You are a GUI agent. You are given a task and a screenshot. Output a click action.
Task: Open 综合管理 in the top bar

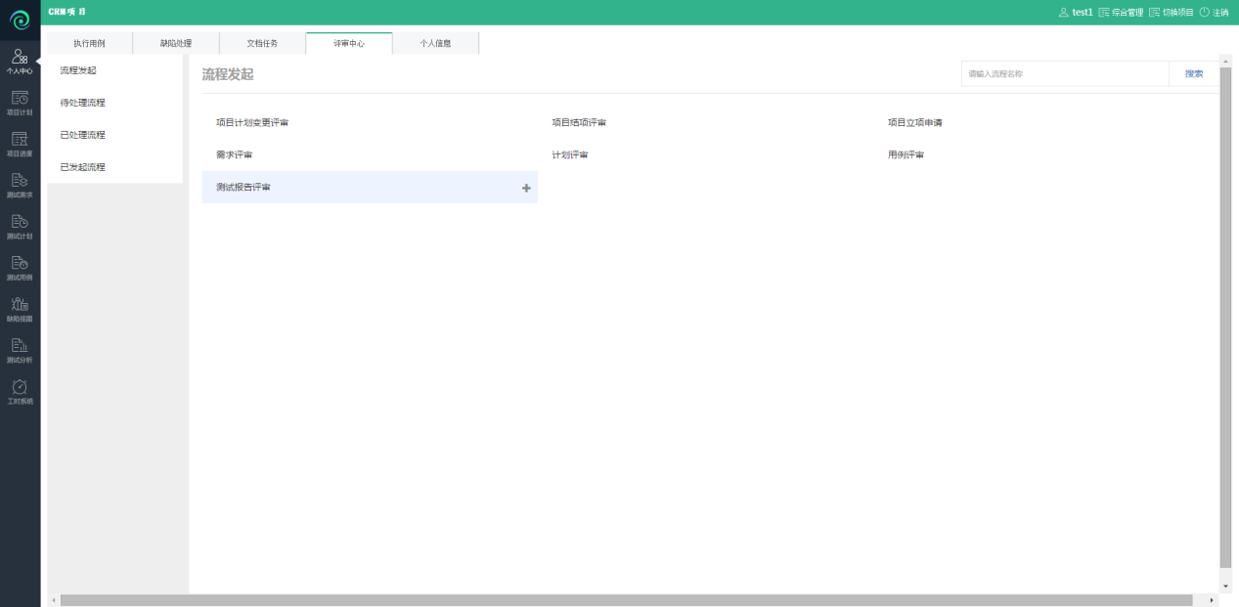(1121, 13)
